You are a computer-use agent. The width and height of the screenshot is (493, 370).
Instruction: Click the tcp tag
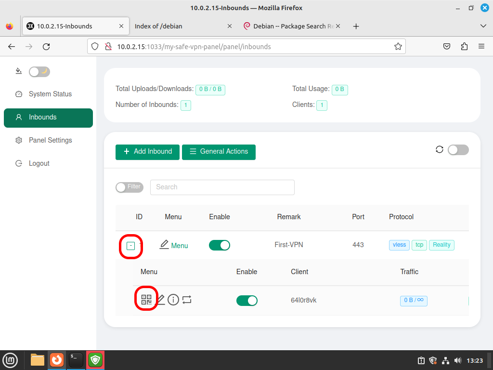coord(419,245)
